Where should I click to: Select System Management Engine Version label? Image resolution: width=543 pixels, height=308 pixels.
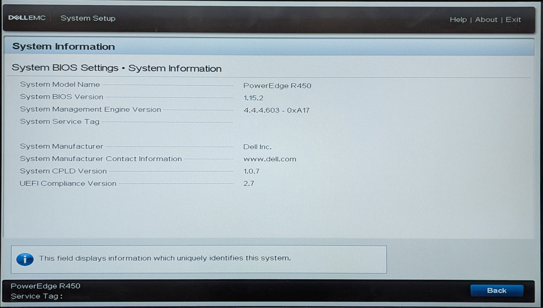coord(90,109)
